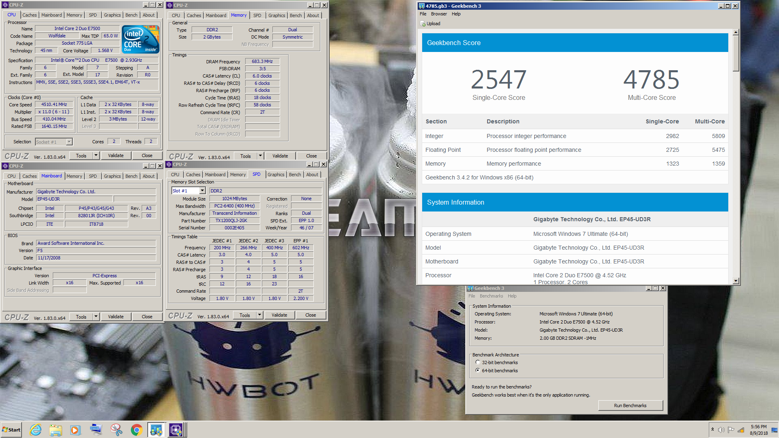
Task: Click Geekbench results scrollbar thumb
Action: (736, 53)
